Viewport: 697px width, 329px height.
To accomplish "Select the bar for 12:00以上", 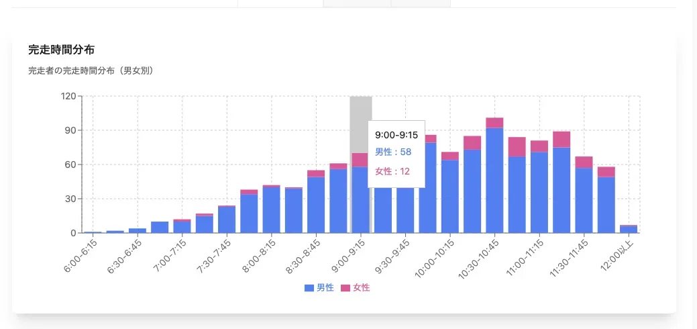I will click(629, 229).
